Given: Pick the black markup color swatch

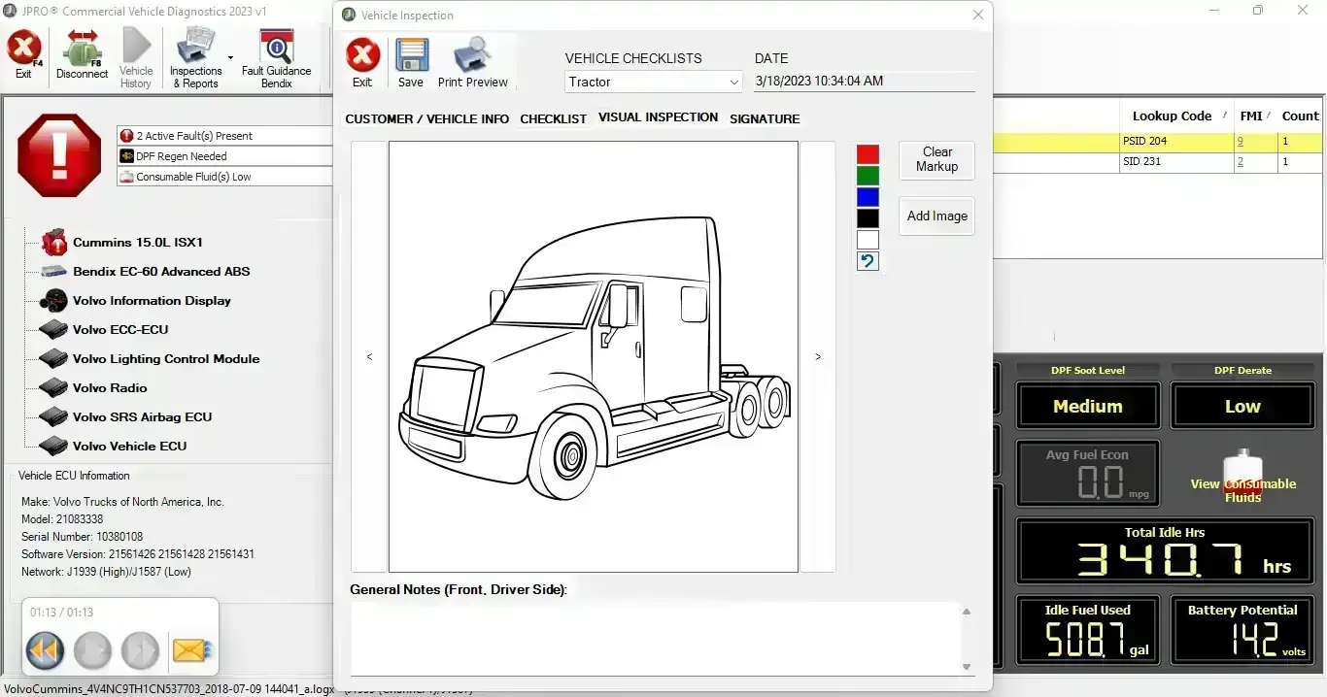Looking at the screenshot, I should pyautogui.click(x=868, y=218).
